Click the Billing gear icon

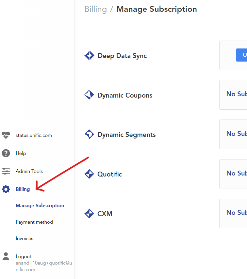tap(6, 189)
